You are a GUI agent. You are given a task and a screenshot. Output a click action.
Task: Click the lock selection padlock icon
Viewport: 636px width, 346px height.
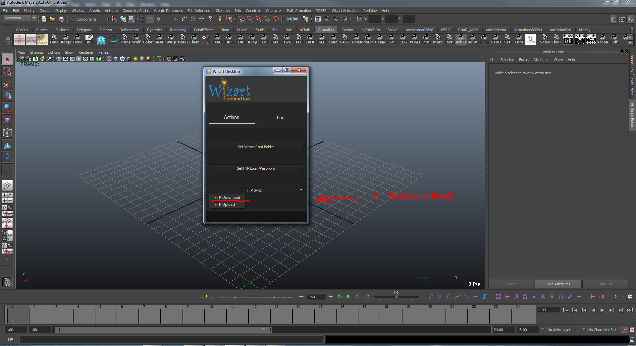(220, 19)
